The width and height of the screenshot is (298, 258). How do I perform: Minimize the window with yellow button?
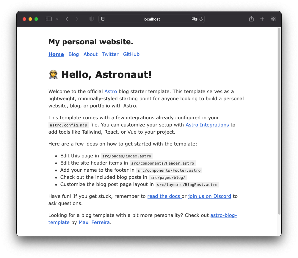coord(30,19)
